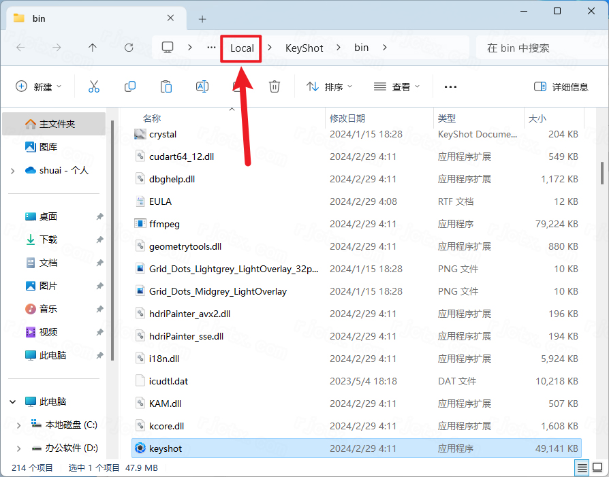
Task: Click the Local breadcrumb segment
Action: click(x=242, y=48)
